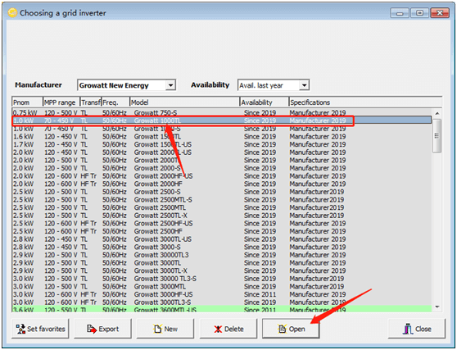Click the Avail. last year combo box
The width and height of the screenshot is (457, 350).
[274, 85]
